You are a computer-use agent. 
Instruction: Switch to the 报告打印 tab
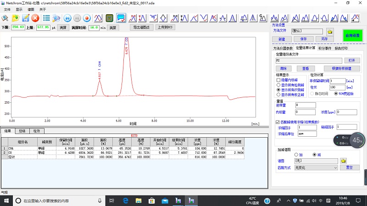click(341, 48)
